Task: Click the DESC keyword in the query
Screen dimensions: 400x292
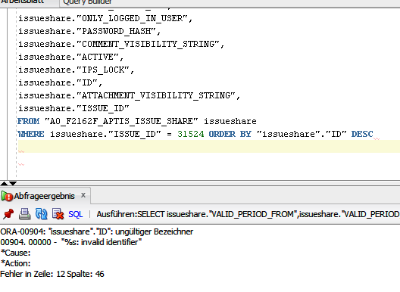Action: point(362,134)
